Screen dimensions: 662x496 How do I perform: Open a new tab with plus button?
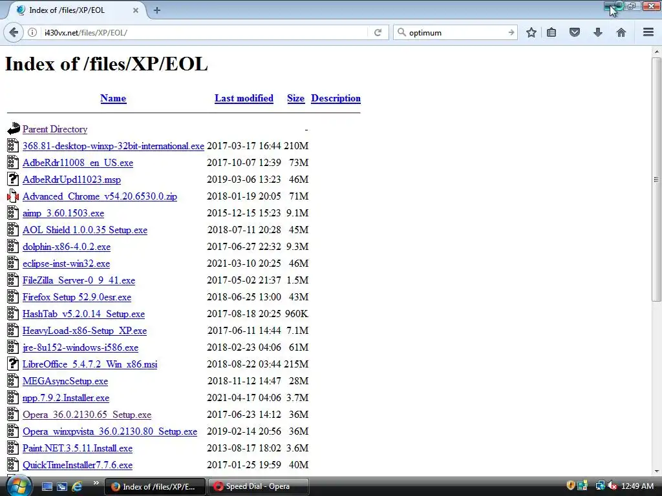[x=156, y=10]
